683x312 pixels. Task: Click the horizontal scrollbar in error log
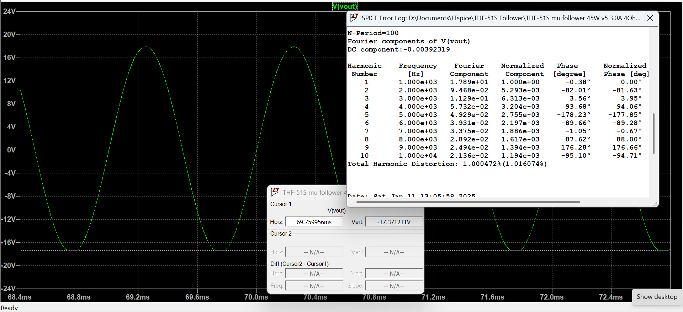[x=468, y=202]
